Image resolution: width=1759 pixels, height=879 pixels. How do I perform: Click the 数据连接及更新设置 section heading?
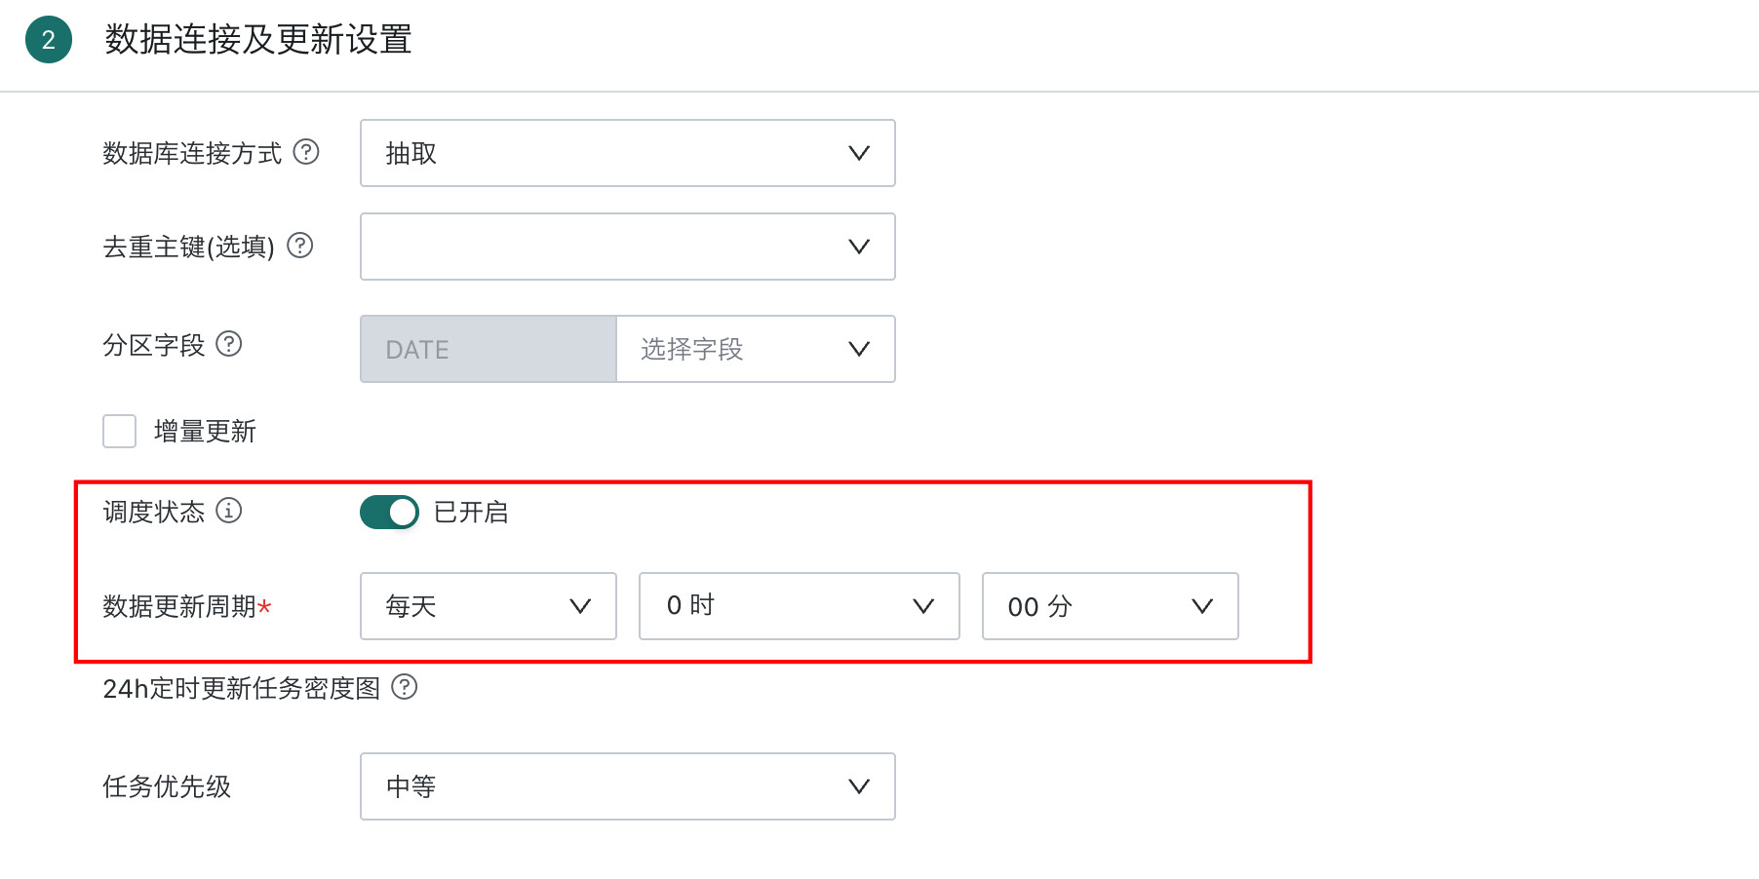point(258,40)
